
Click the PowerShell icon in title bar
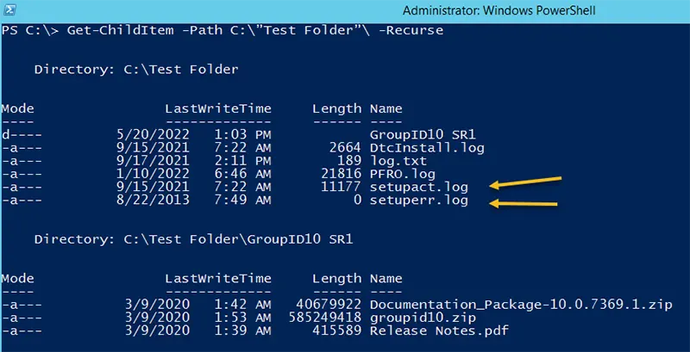(10, 9)
